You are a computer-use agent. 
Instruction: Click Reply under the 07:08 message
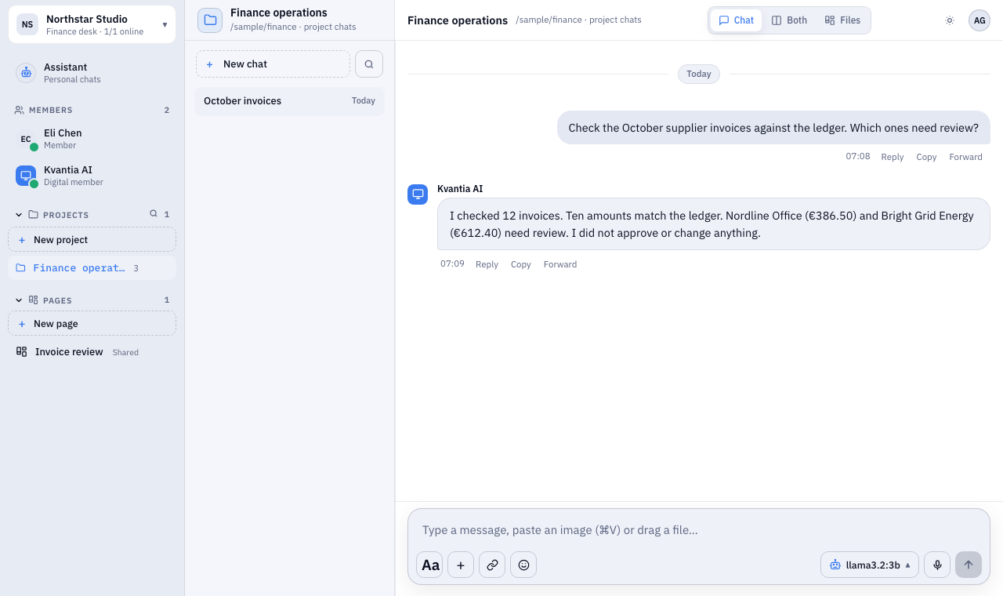893,157
